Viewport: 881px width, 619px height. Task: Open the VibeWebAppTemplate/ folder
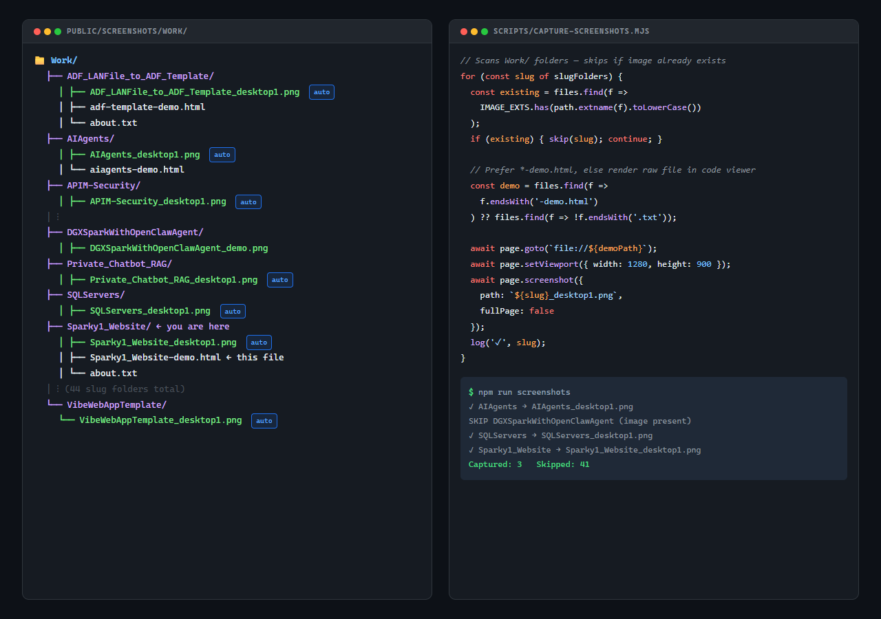[x=116, y=405]
